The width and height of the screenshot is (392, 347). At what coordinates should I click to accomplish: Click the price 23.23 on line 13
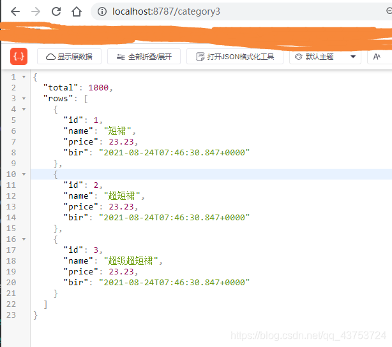[121, 207]
